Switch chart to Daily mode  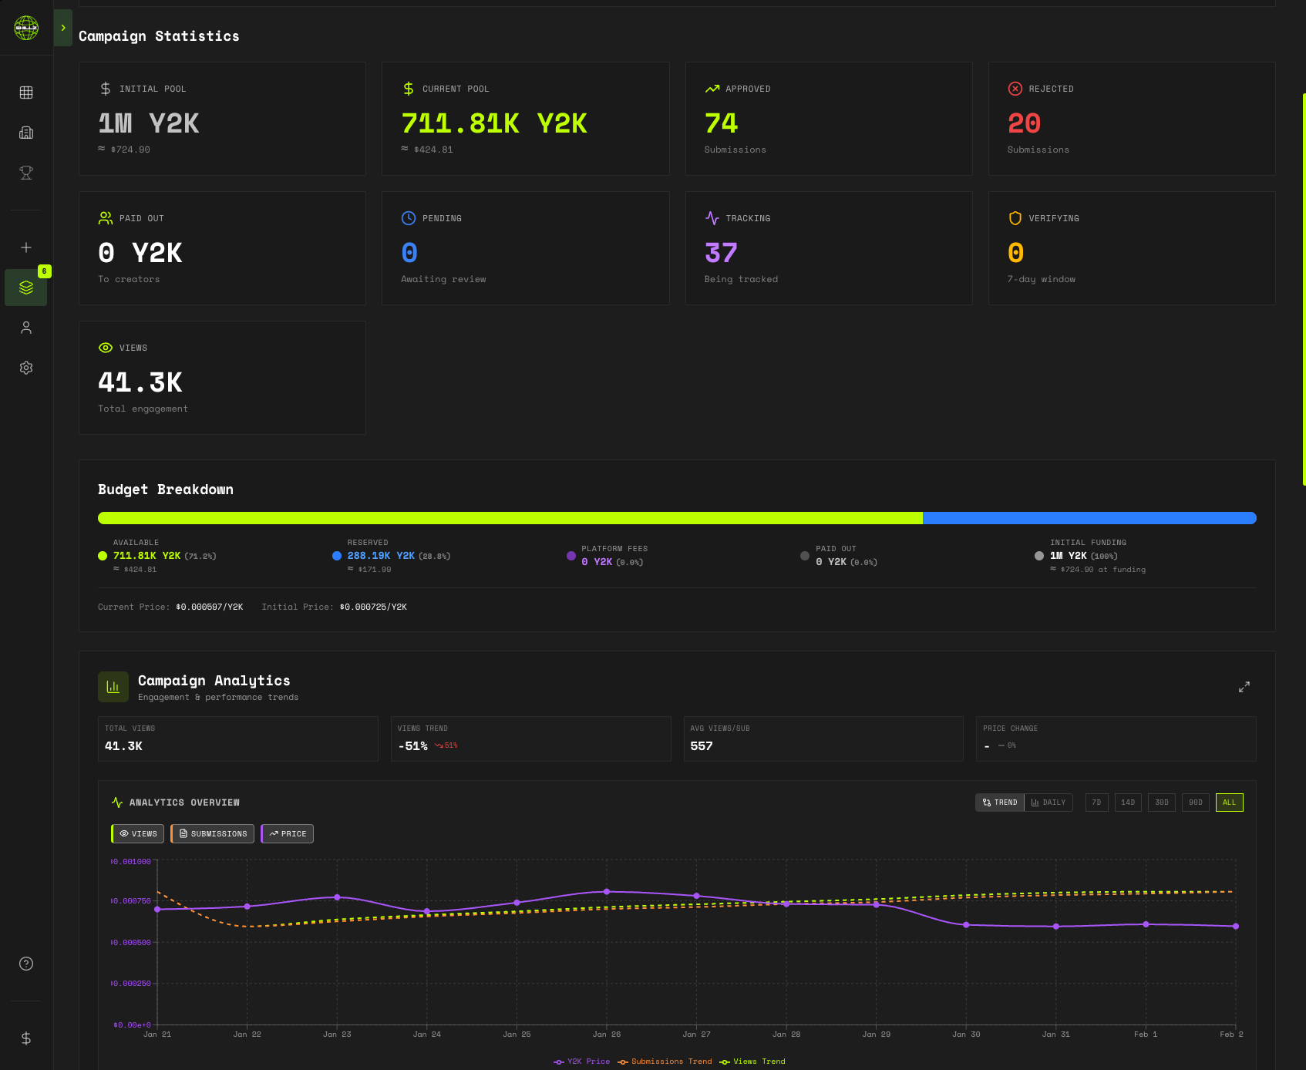click(x=1049, y=802)
